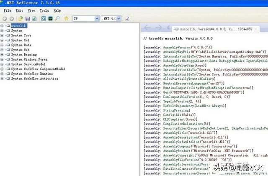
Task: Click the Refresh toolbar icon
Action: click(x=34, y=18)
